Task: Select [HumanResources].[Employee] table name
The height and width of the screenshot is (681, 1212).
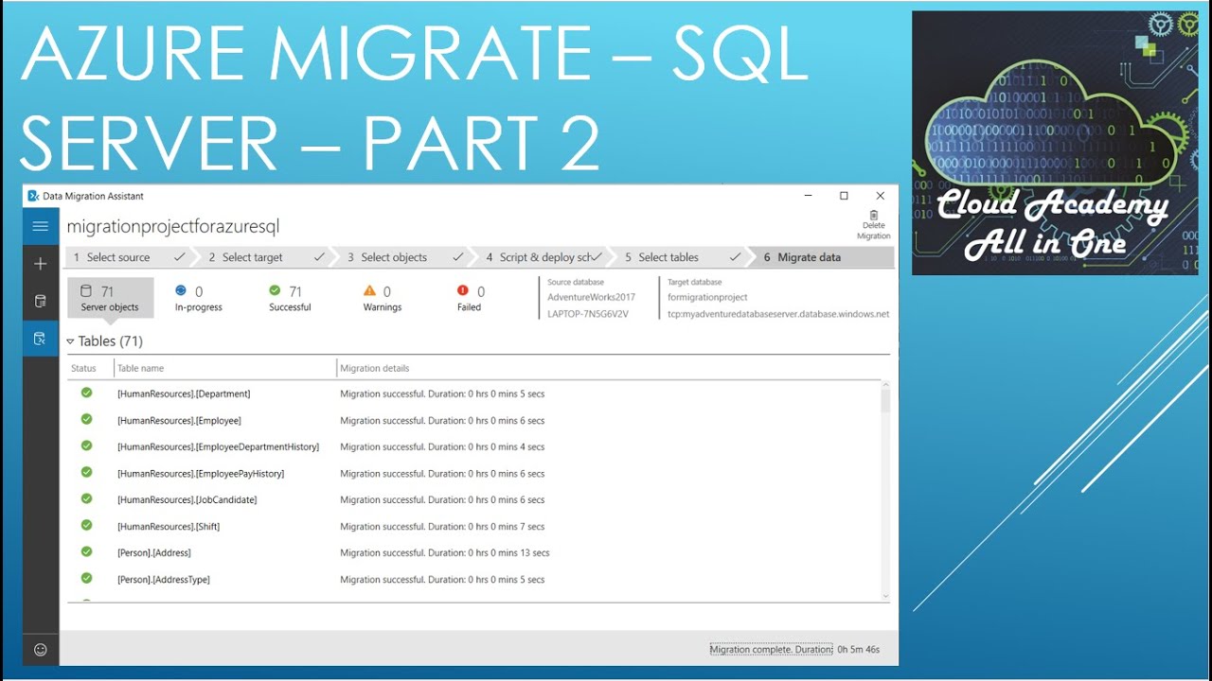Action: coord(179,420)
